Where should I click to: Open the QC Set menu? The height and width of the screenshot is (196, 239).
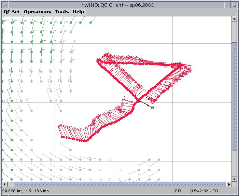[x=12, y=12]
